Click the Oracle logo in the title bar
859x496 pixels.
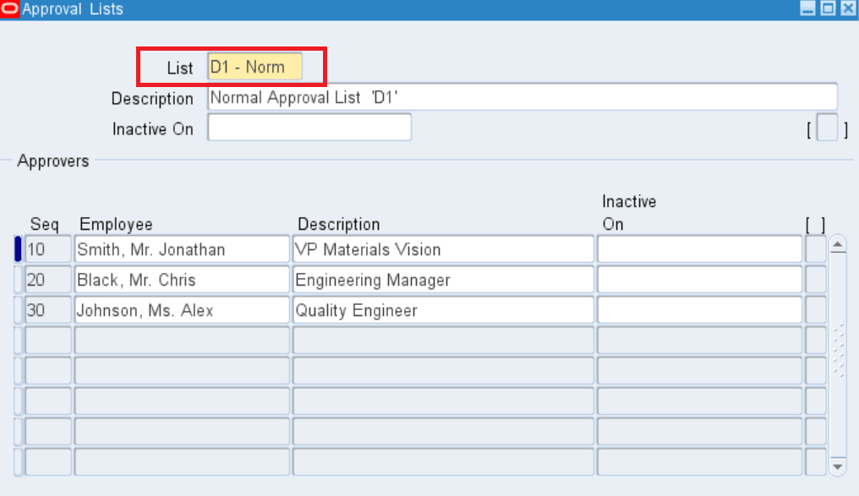(x=9, y=8)
